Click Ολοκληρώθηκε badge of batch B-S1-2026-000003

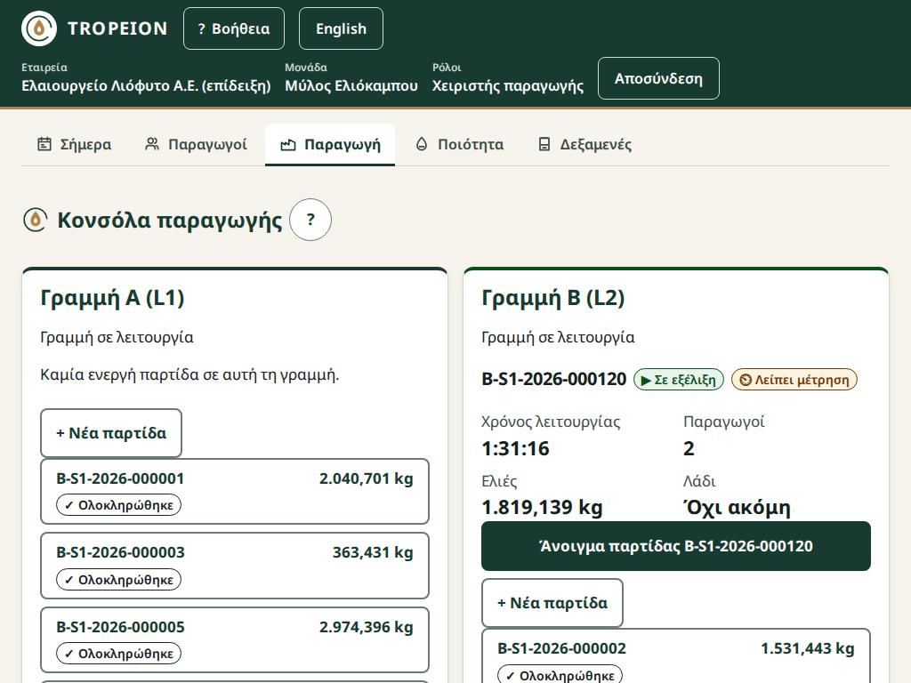coord(118,580)
